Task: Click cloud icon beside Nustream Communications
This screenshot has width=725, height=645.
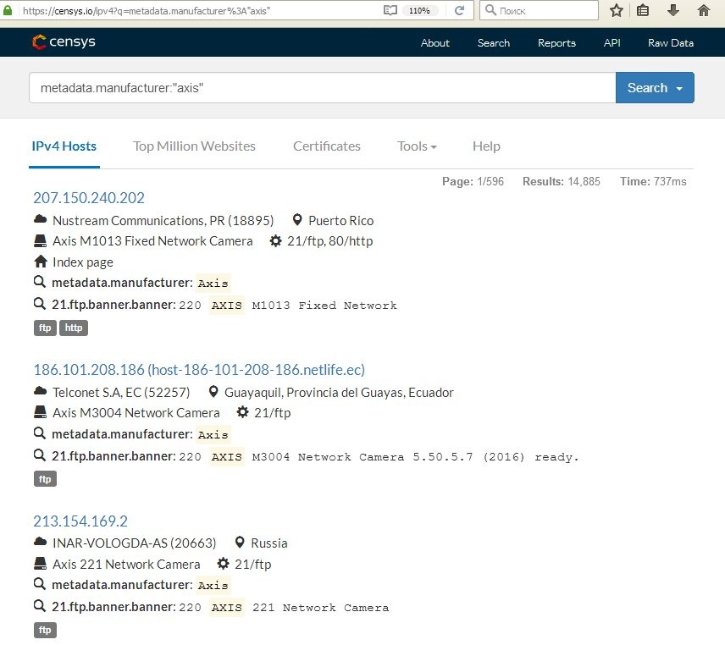Action: point(40,219)
